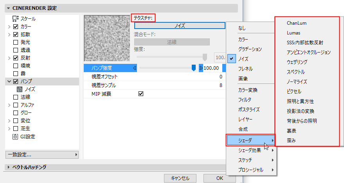344x183 pixels.
Task: Expand the 拡散 tree row
Action: tap(9, 34)
